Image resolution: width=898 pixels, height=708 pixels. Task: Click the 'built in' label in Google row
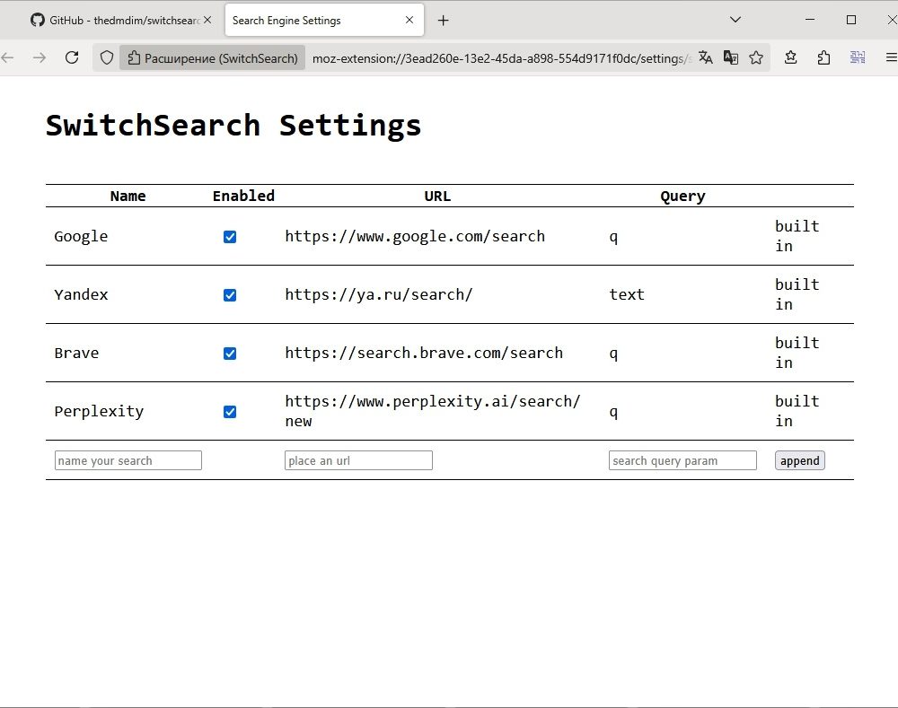(797, 236)
